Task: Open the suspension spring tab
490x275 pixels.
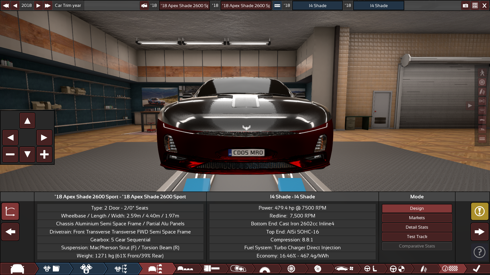Action: [424, 269]
